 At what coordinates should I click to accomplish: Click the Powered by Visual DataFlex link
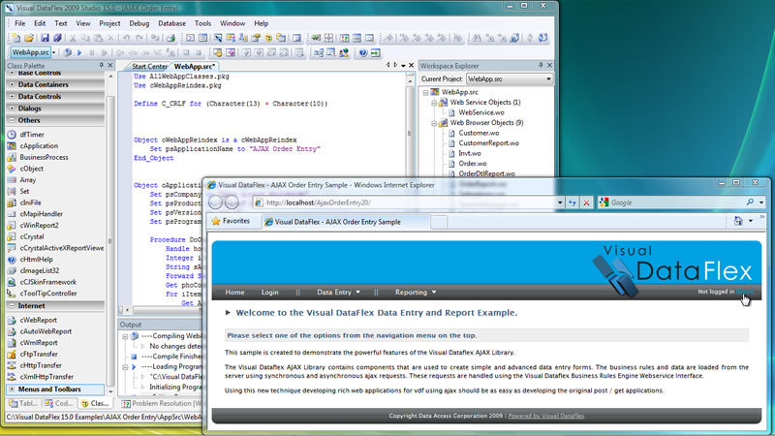point(546,416)
